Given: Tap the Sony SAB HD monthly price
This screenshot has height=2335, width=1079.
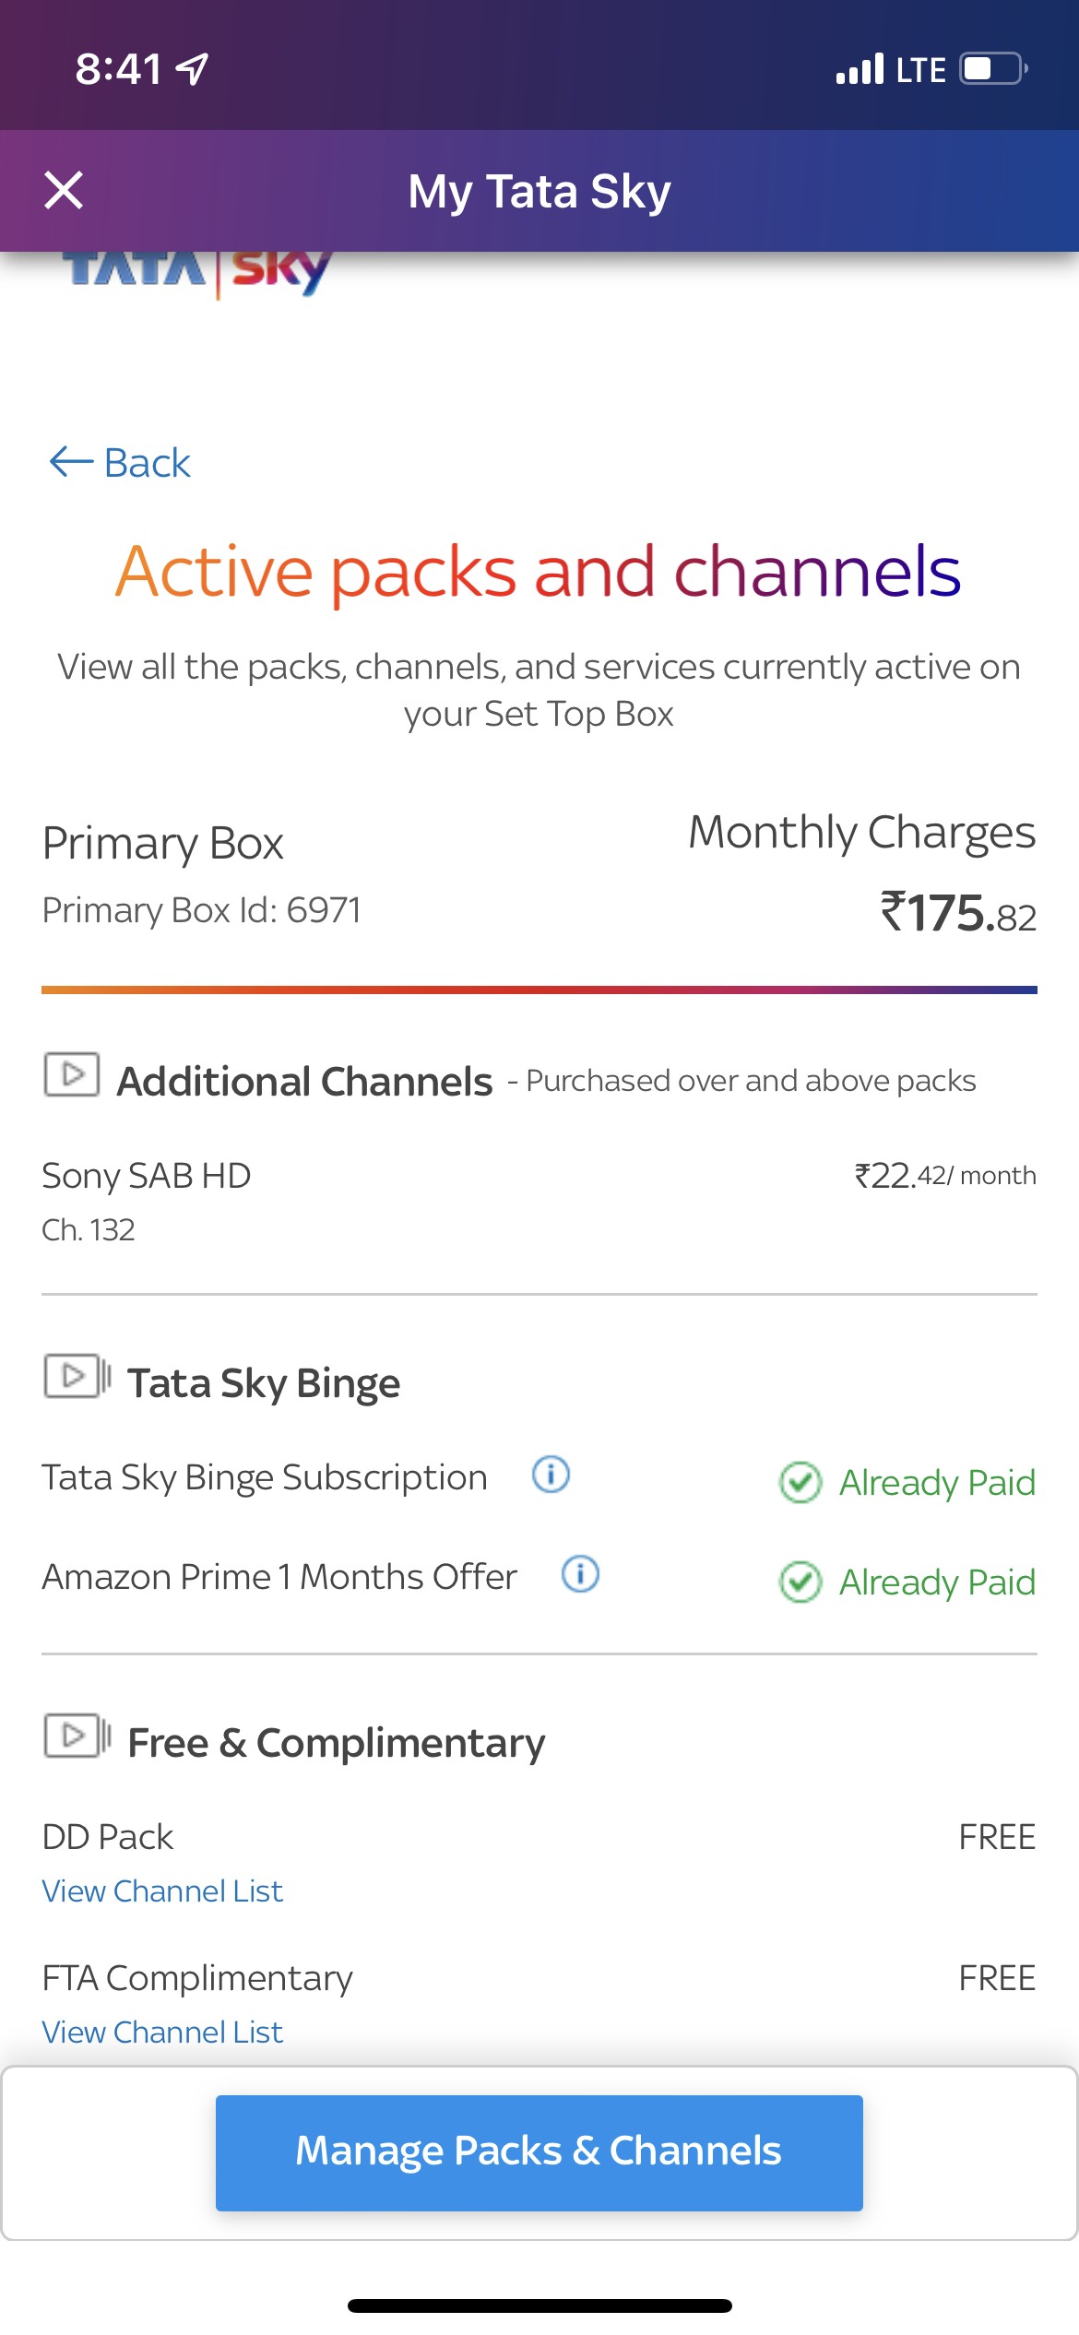Looking at the screenshot, I should coord(944,1176).
